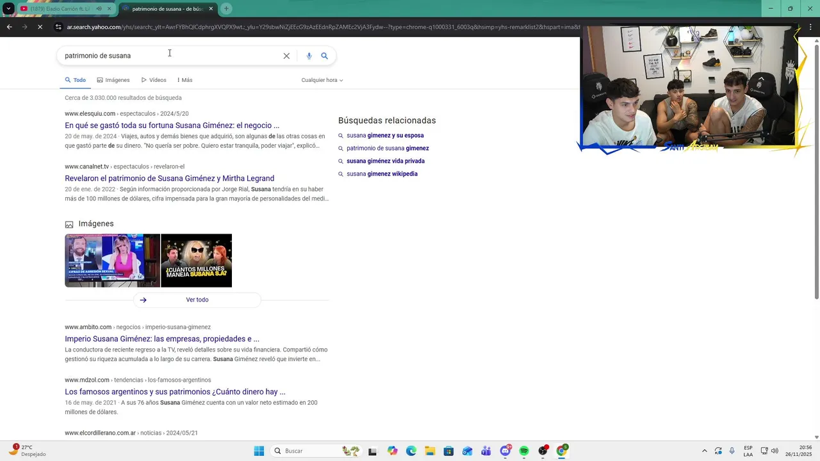820x461 pixels.
Task: Click the Imágenes section heading
Action: (x=96, y=223)
